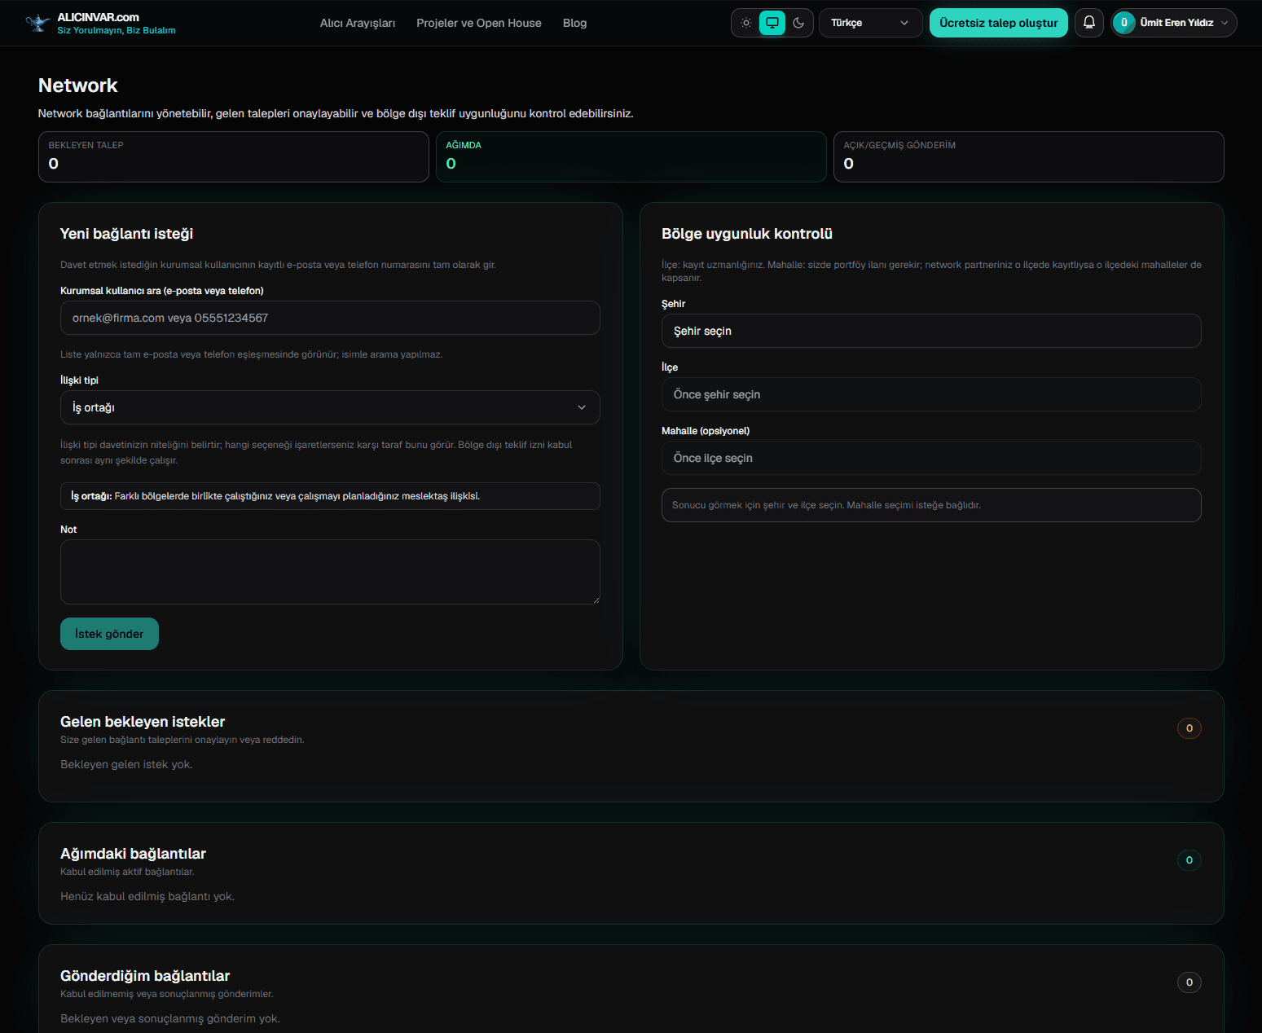Click the Bekleyen Talep stat card
1262x1033 pixels.
[x=234, y=156]
